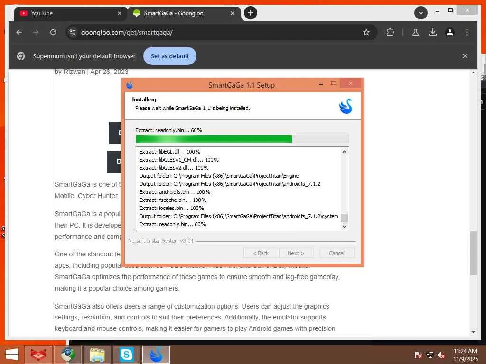Image resolution: width=486 pixels, height=364 pixels.
Task: Go forward in browser history
Action: (x=36, y=32)
